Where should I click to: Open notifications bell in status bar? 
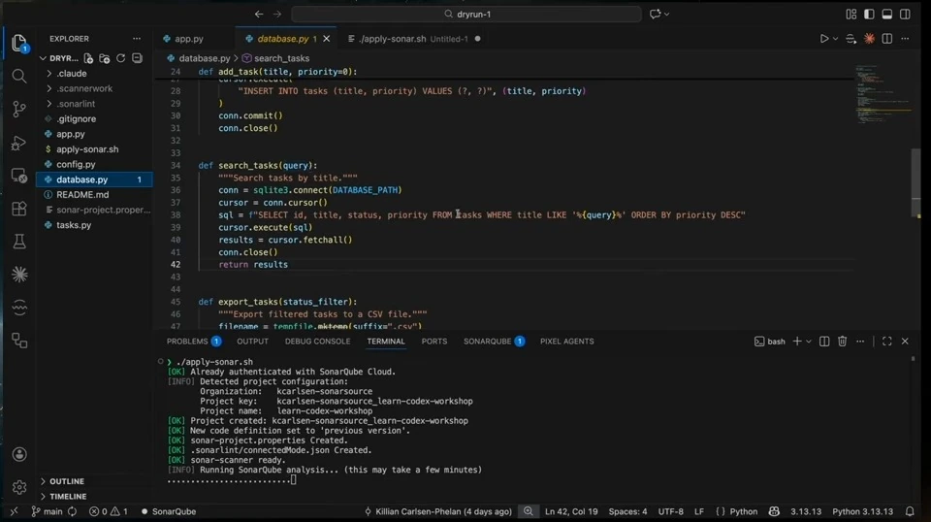910,511
